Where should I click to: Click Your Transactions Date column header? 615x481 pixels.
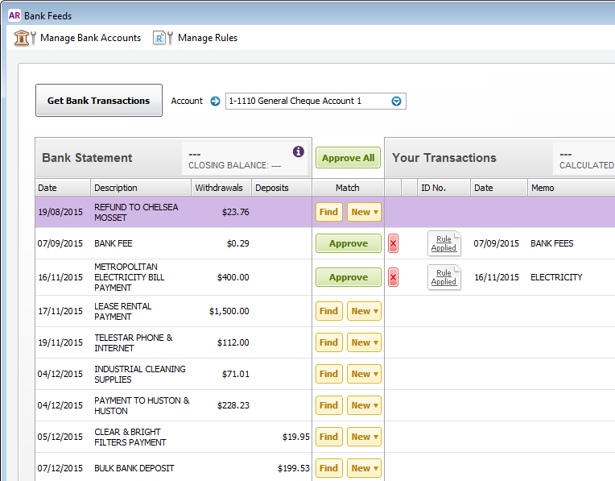(499, 188)
